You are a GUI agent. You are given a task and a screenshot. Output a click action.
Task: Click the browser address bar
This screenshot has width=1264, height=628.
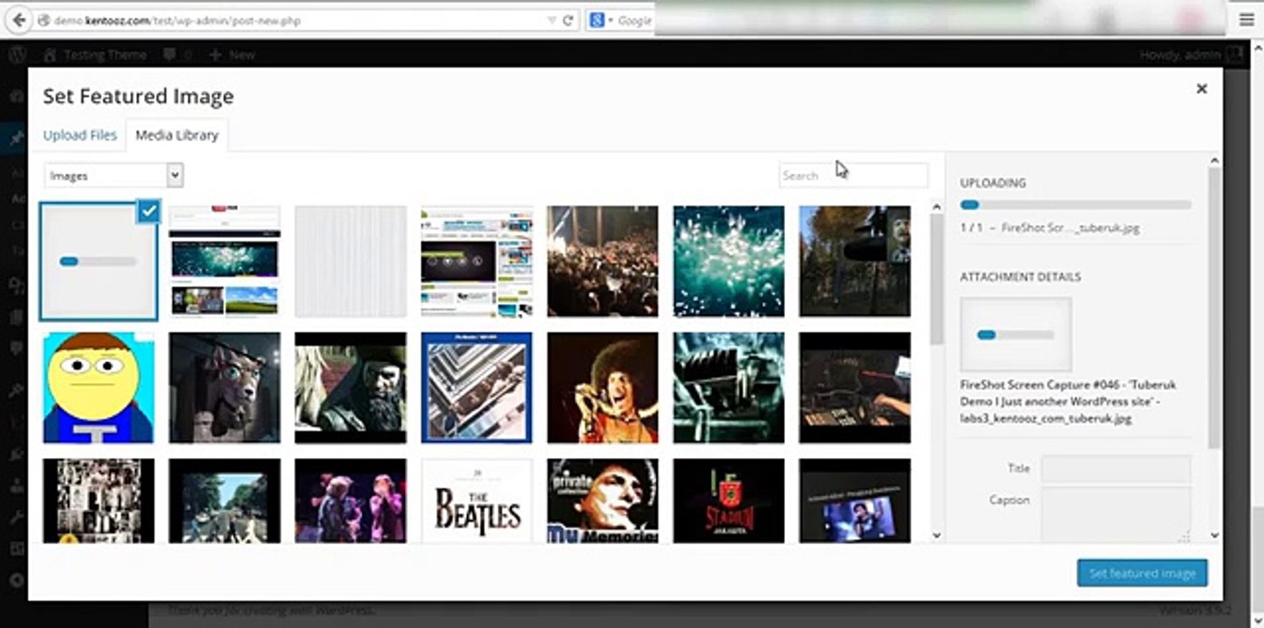click(292, 20)
